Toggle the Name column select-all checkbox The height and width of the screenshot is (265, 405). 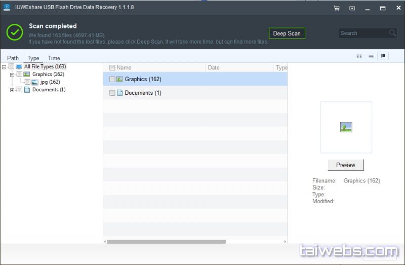(112, 67)
